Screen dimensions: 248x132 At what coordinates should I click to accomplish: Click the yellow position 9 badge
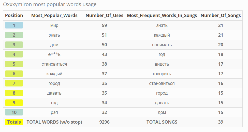tap(14, 103)
